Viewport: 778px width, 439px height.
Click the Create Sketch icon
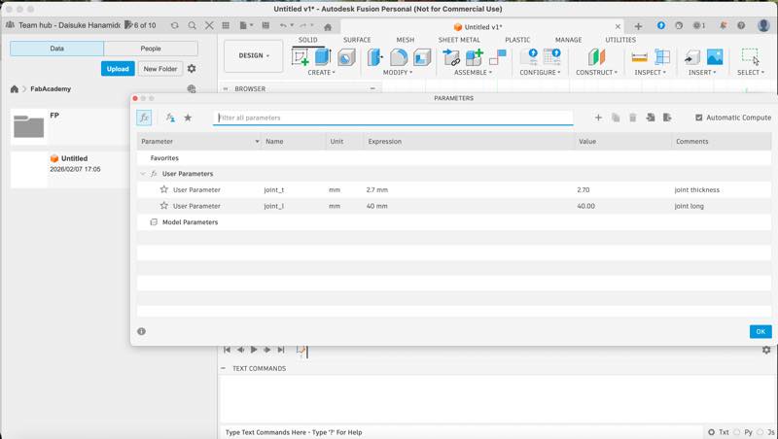coord(301,57)
